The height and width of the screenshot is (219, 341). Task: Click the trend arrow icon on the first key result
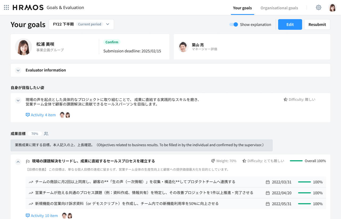click(x=31, y=182)
